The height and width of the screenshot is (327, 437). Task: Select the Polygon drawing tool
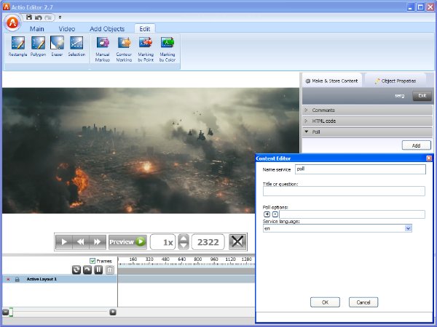point(38,47)
